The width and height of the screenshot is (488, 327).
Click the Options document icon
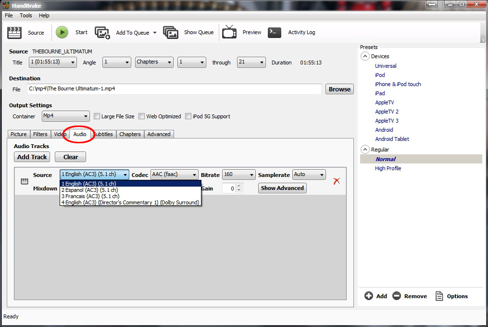(439, 296)
